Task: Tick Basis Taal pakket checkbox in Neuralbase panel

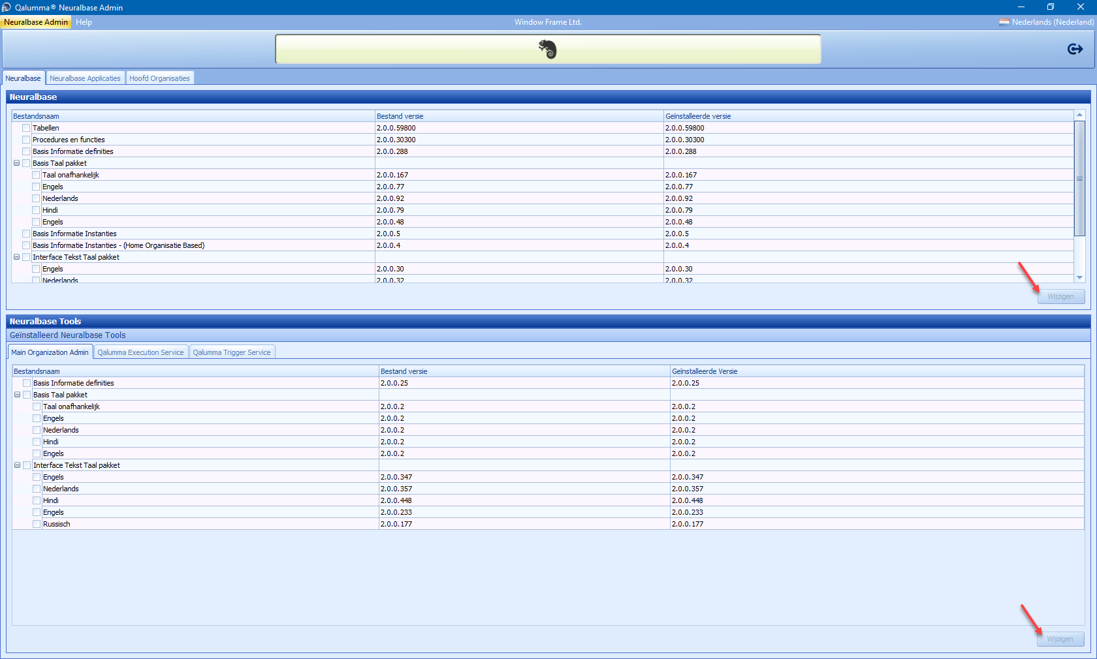Action: (26, 163)
